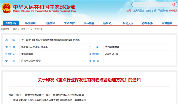This screenshot has width=178, height=104.
Task: Click the national emblem logo
Action: pos(6,8)
